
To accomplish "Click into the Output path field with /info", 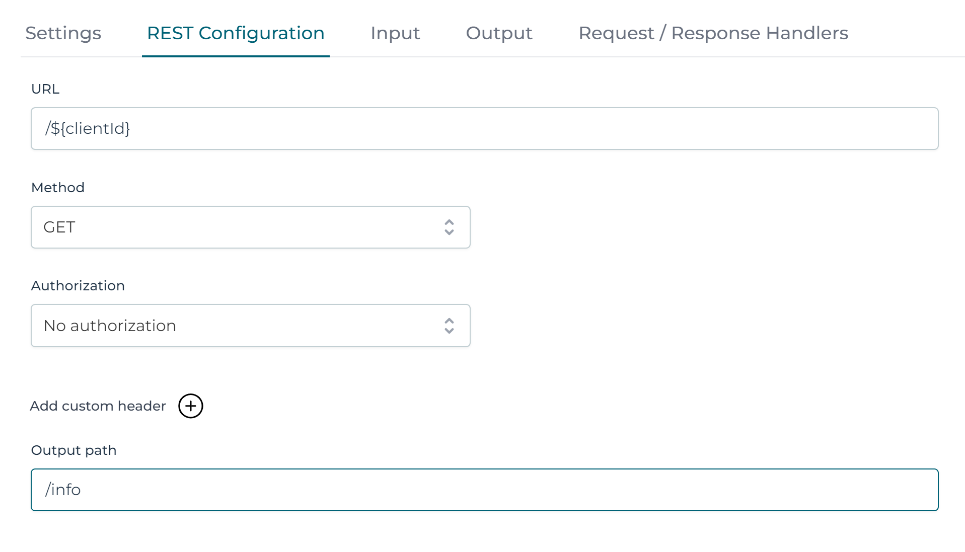I will pyautogui.click(x=484, y=490).
